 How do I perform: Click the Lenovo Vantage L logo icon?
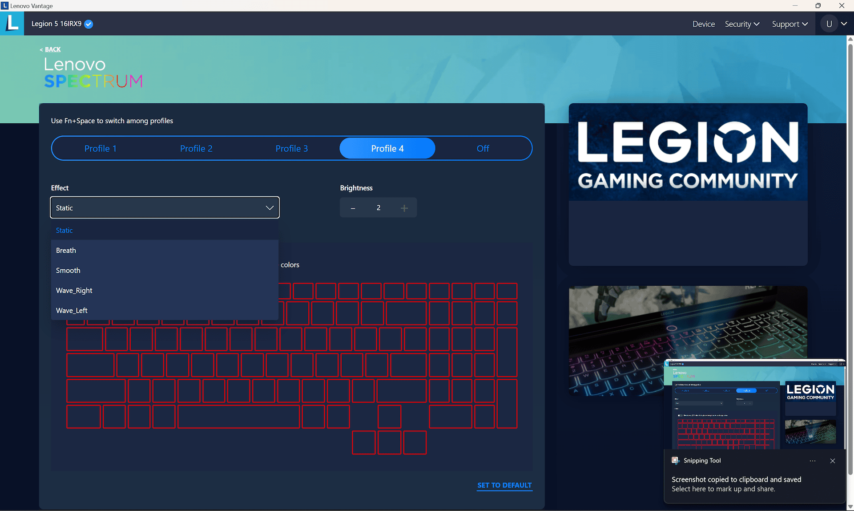point(12,23)
